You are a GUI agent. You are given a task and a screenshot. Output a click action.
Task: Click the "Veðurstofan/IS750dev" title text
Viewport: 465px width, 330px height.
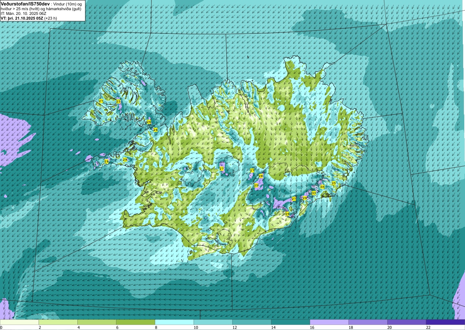point(25,3)
